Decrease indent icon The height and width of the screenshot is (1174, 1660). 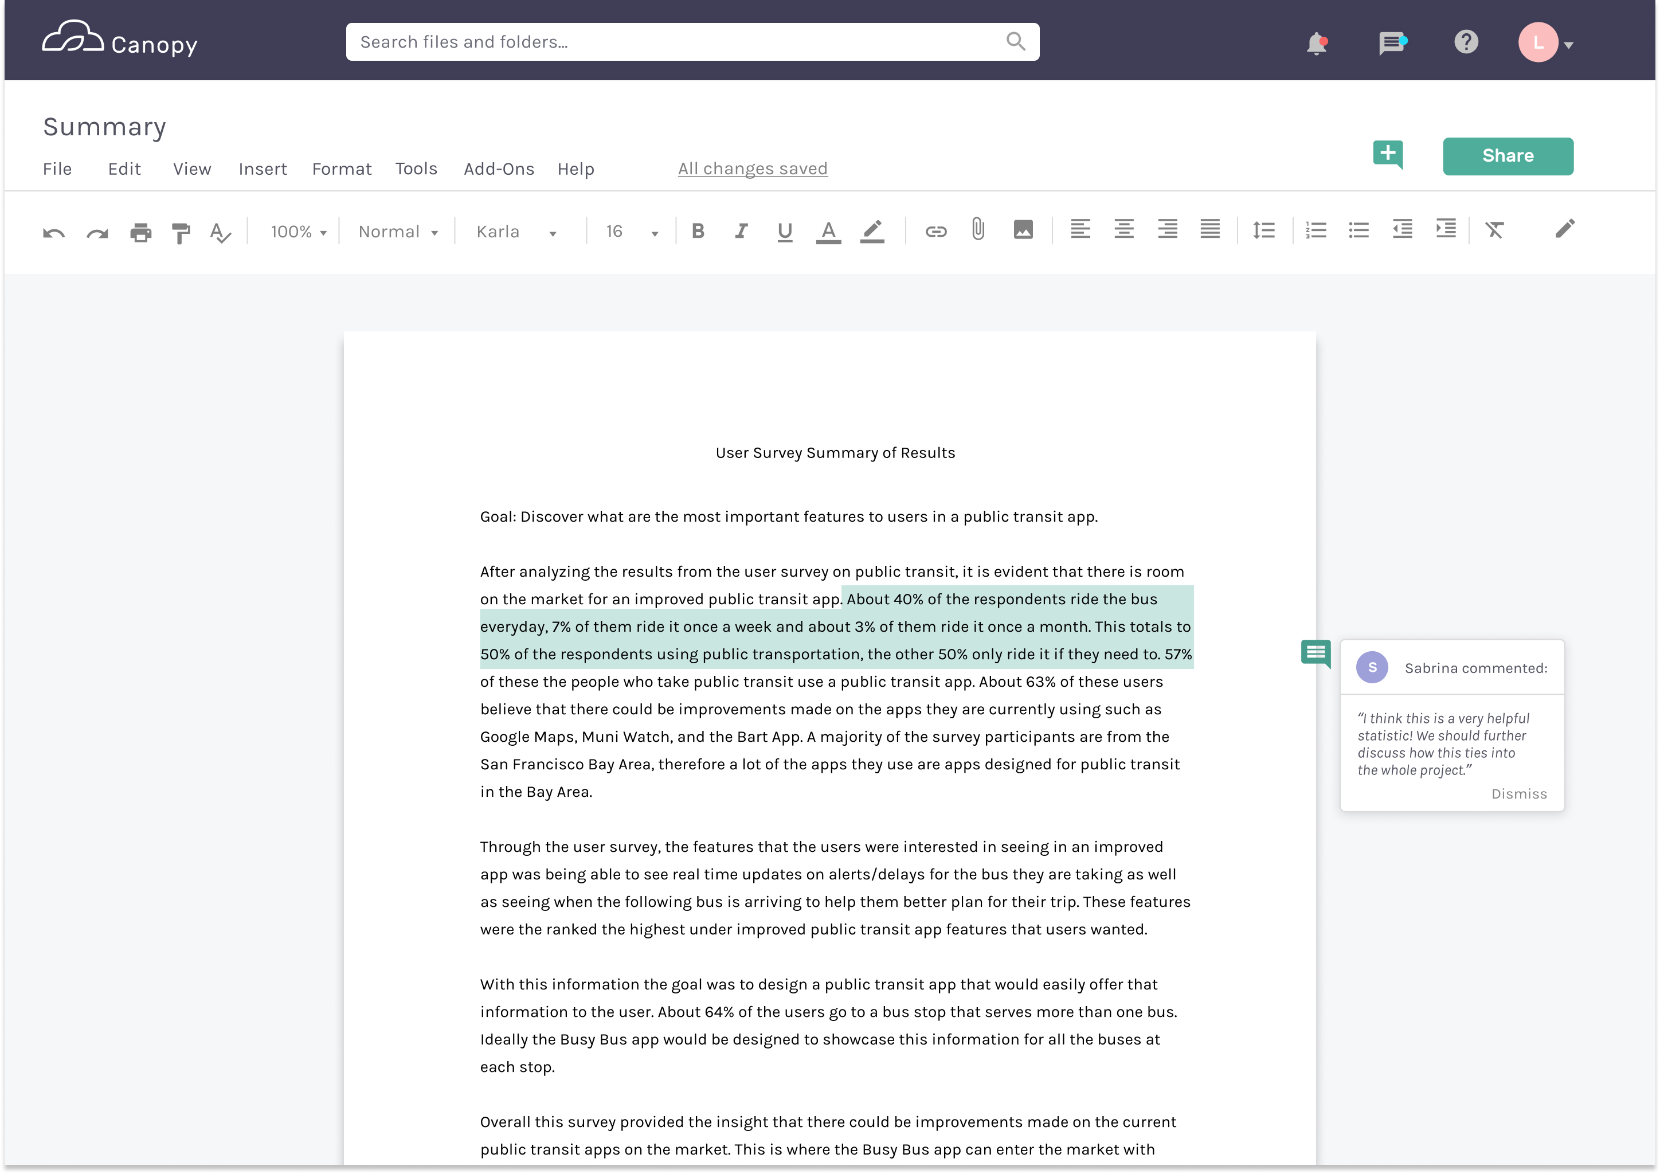(1402, 229)
